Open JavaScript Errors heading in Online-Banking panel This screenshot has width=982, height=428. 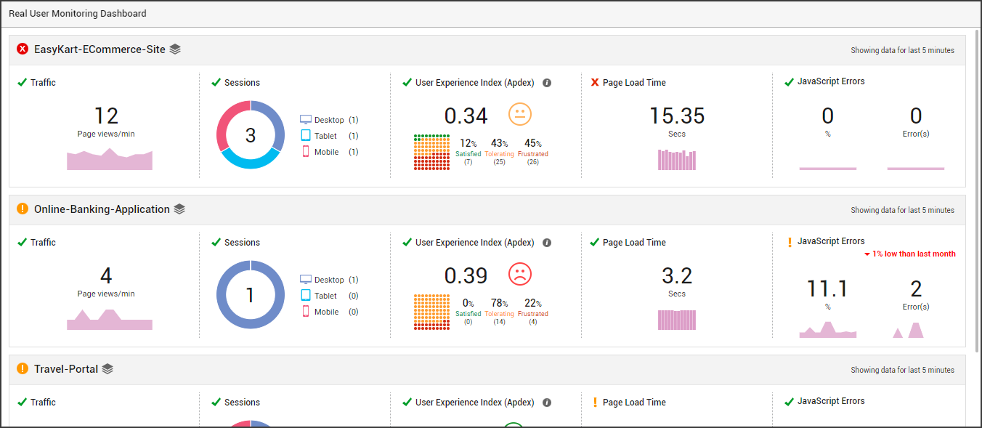pos(831,241)
